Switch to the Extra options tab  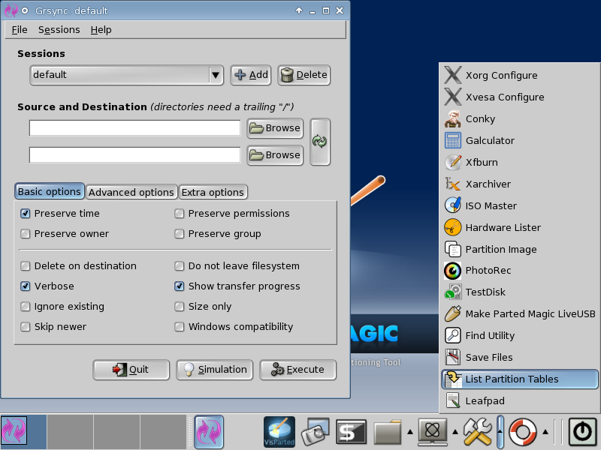click(213, 192)
